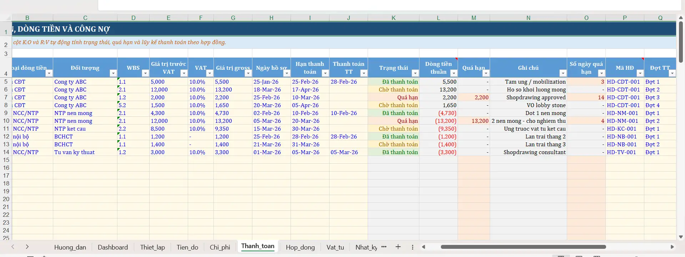Select column K header
Screen dimensions: 685x257
pyautogui.click(x=393, y=18)
